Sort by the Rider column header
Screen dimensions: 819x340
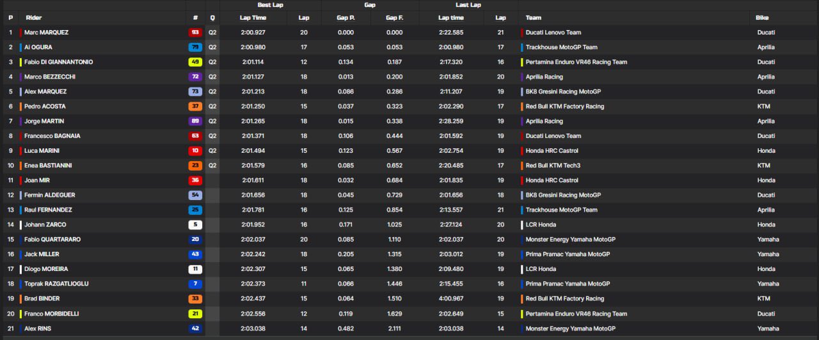[x=33, y=18]
